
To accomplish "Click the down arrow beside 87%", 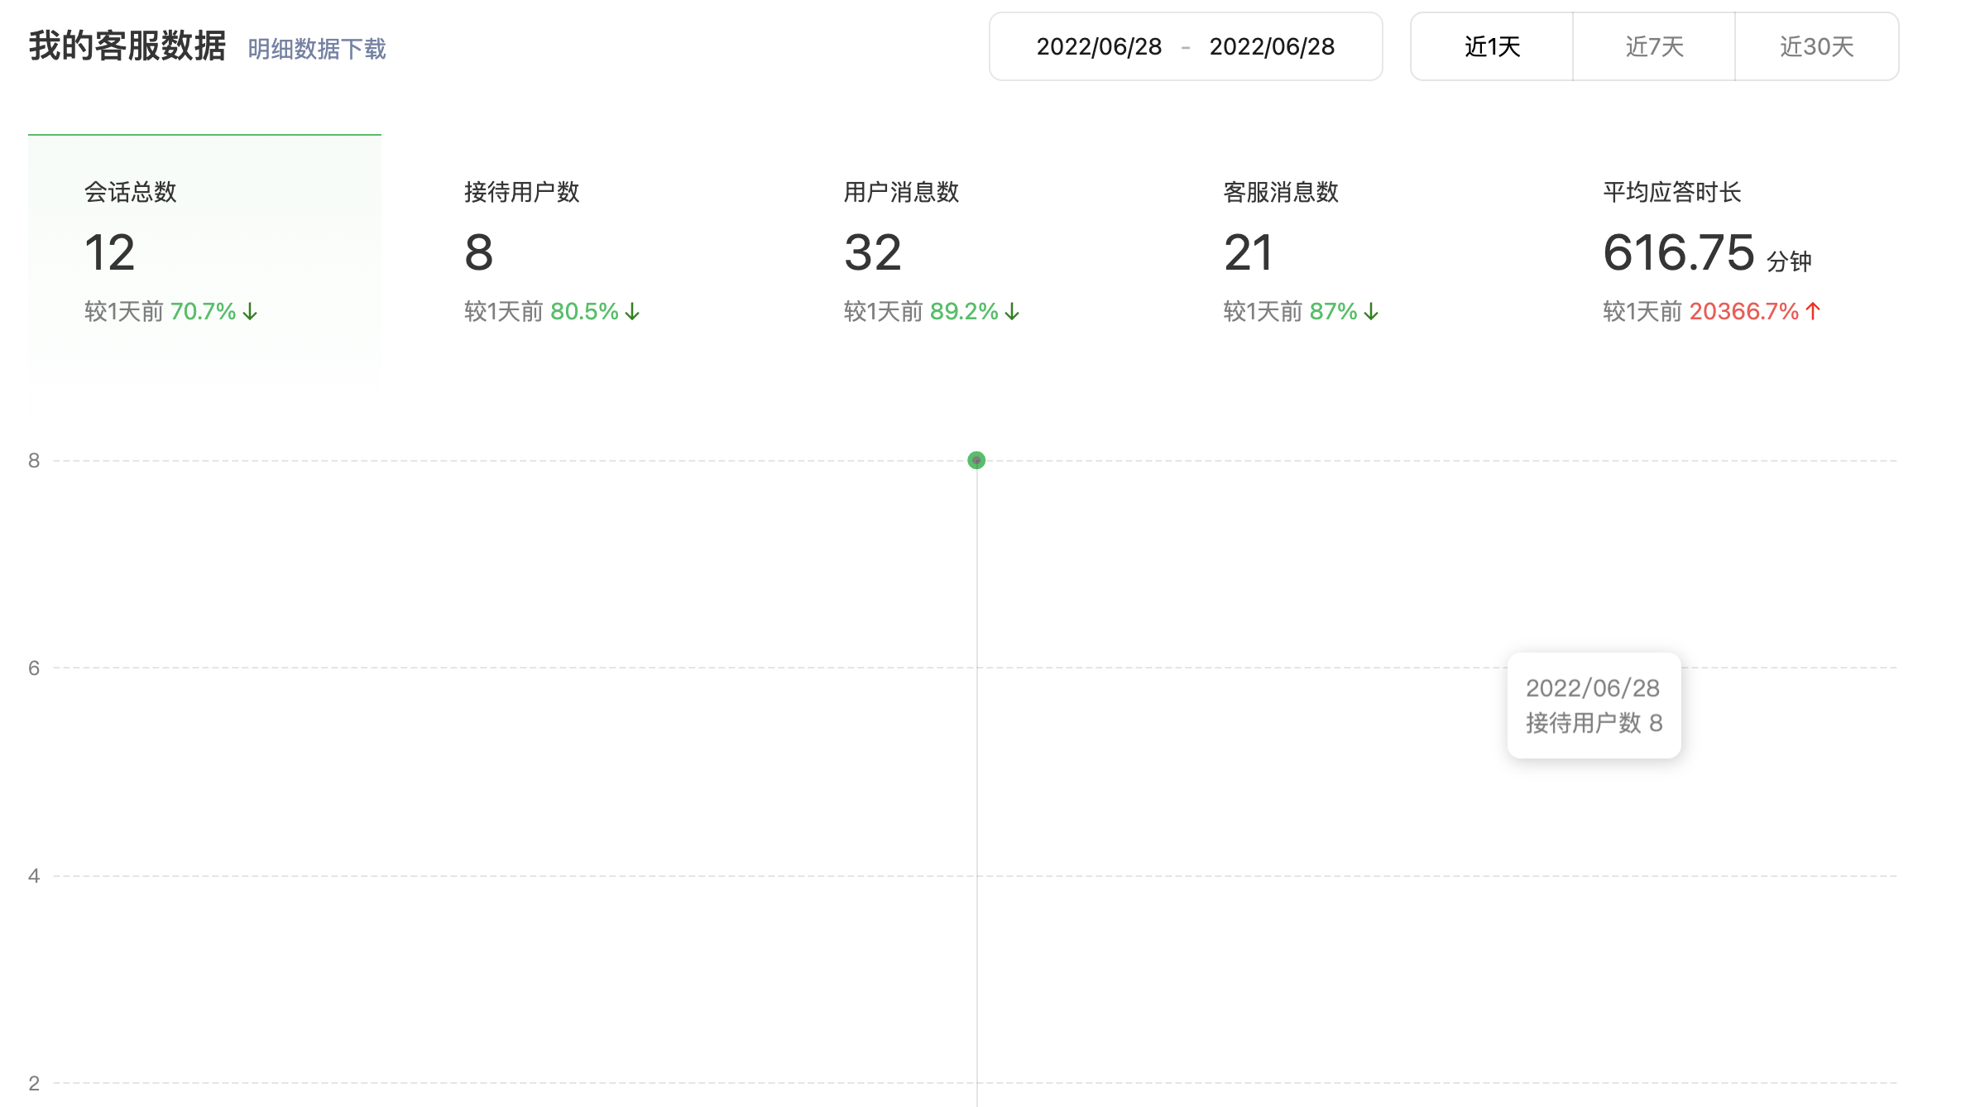I will click(x=1371, y=312).
